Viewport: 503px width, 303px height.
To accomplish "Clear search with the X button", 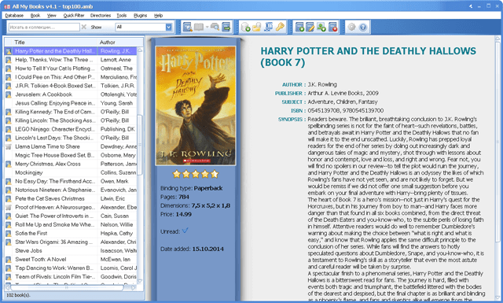I will point(84,27).
